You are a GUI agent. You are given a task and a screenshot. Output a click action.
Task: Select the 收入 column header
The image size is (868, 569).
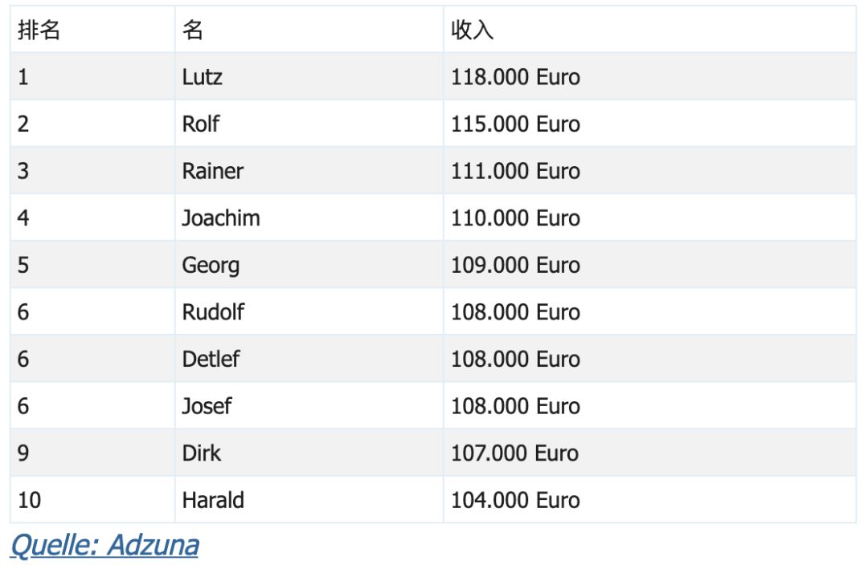(x=472, y=30)
